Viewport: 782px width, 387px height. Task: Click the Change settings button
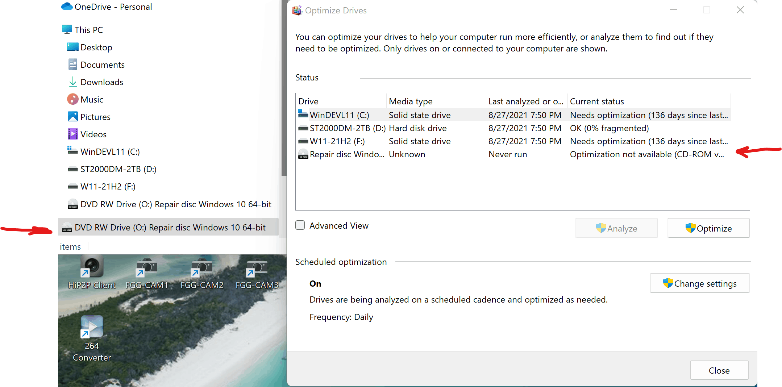[699, 283]
